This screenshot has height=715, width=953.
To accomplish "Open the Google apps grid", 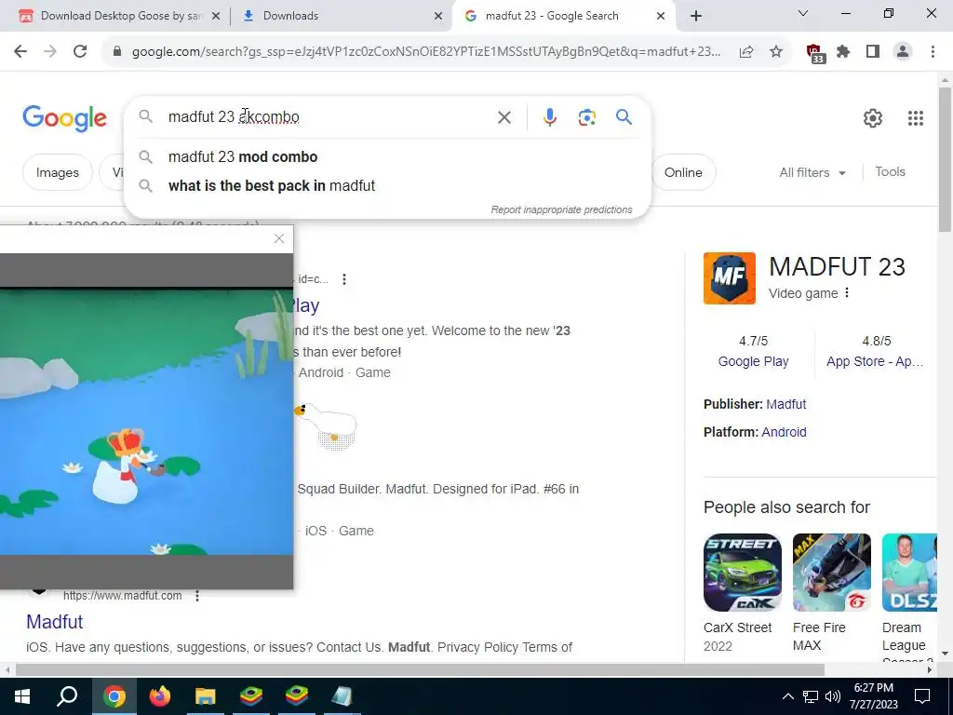I will tap(916, 118).
